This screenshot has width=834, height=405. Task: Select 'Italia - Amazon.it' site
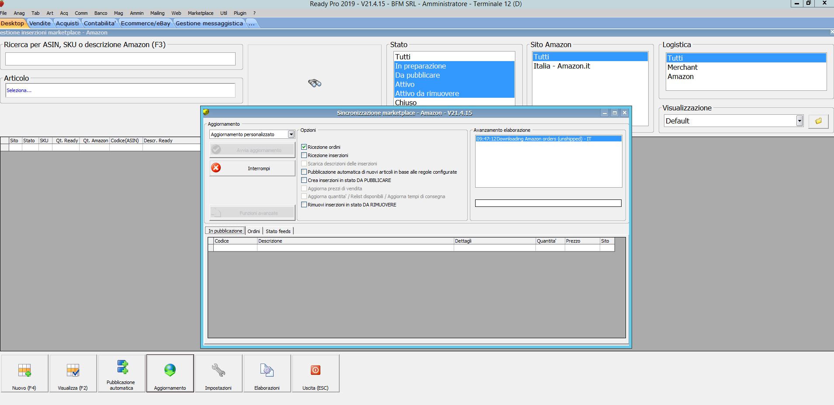(x=590, y=66)
